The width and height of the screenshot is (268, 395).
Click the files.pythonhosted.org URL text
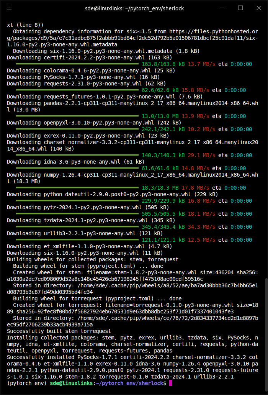tap(132, 38)
